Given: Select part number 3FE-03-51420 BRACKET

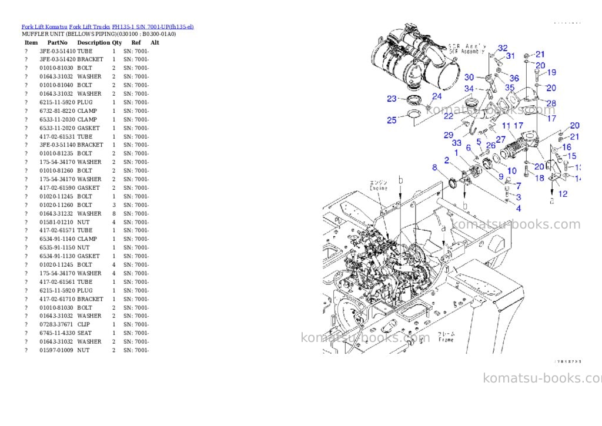Looking at the screenshot, I should [71, 59].
